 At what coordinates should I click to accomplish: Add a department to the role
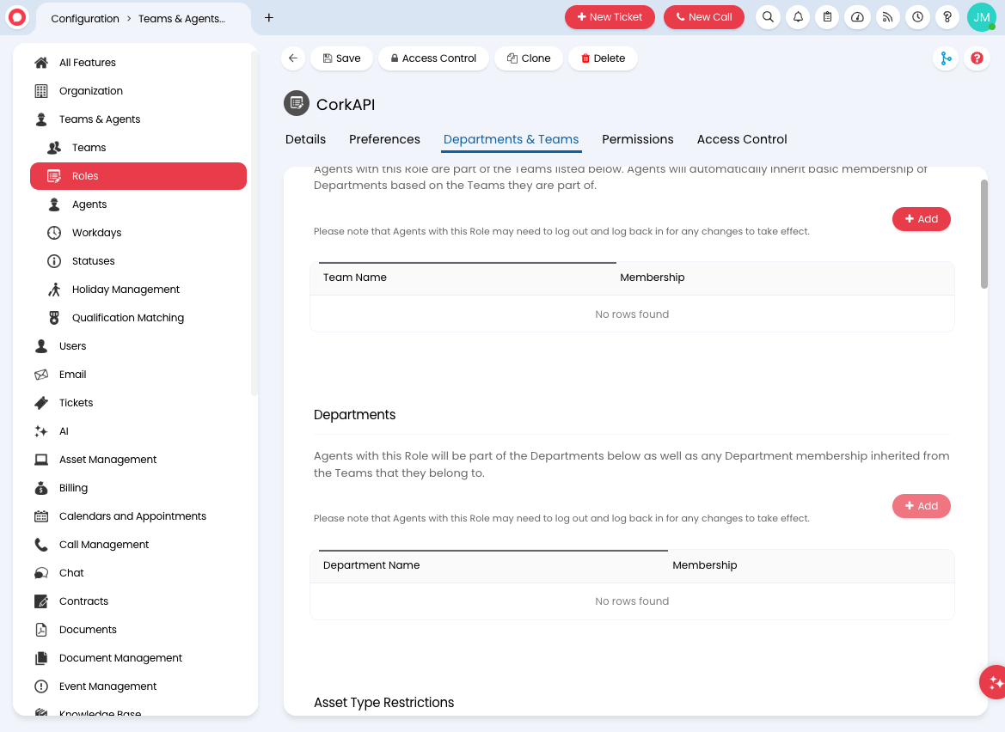point(921,506)
